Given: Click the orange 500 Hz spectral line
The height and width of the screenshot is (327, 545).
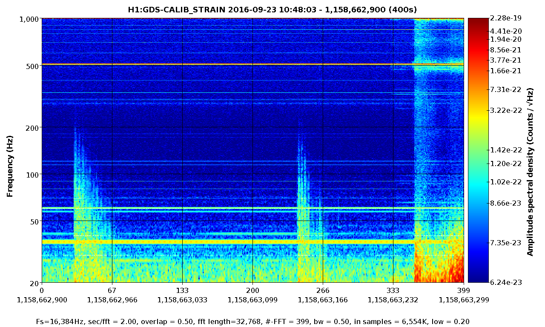Looking at the screenshot, I should tap(252, 64).
